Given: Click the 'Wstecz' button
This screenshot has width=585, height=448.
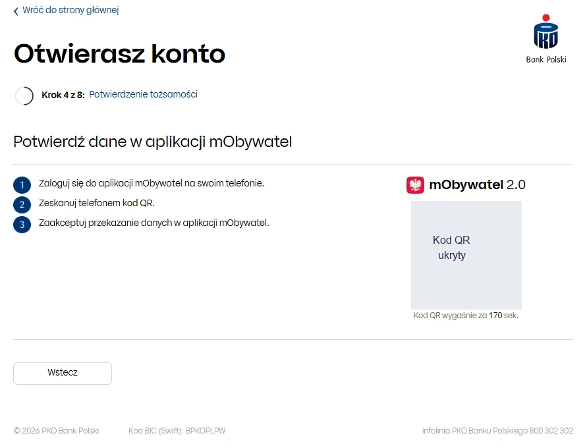Looking at the screenshot, I should (63, 374).
